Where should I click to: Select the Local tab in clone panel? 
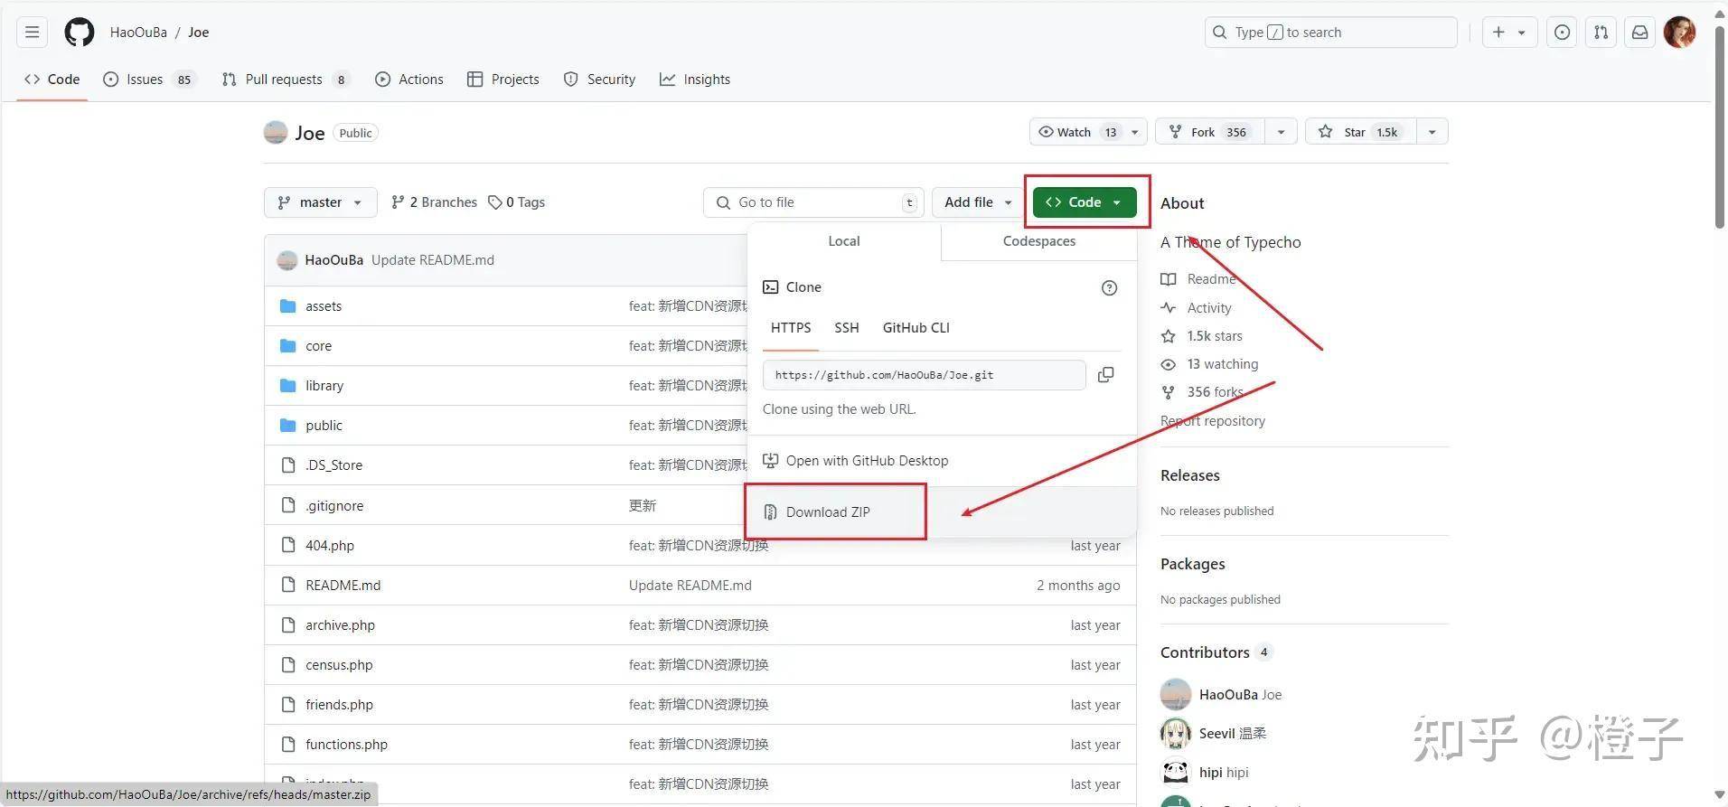[x=844, y=241]
